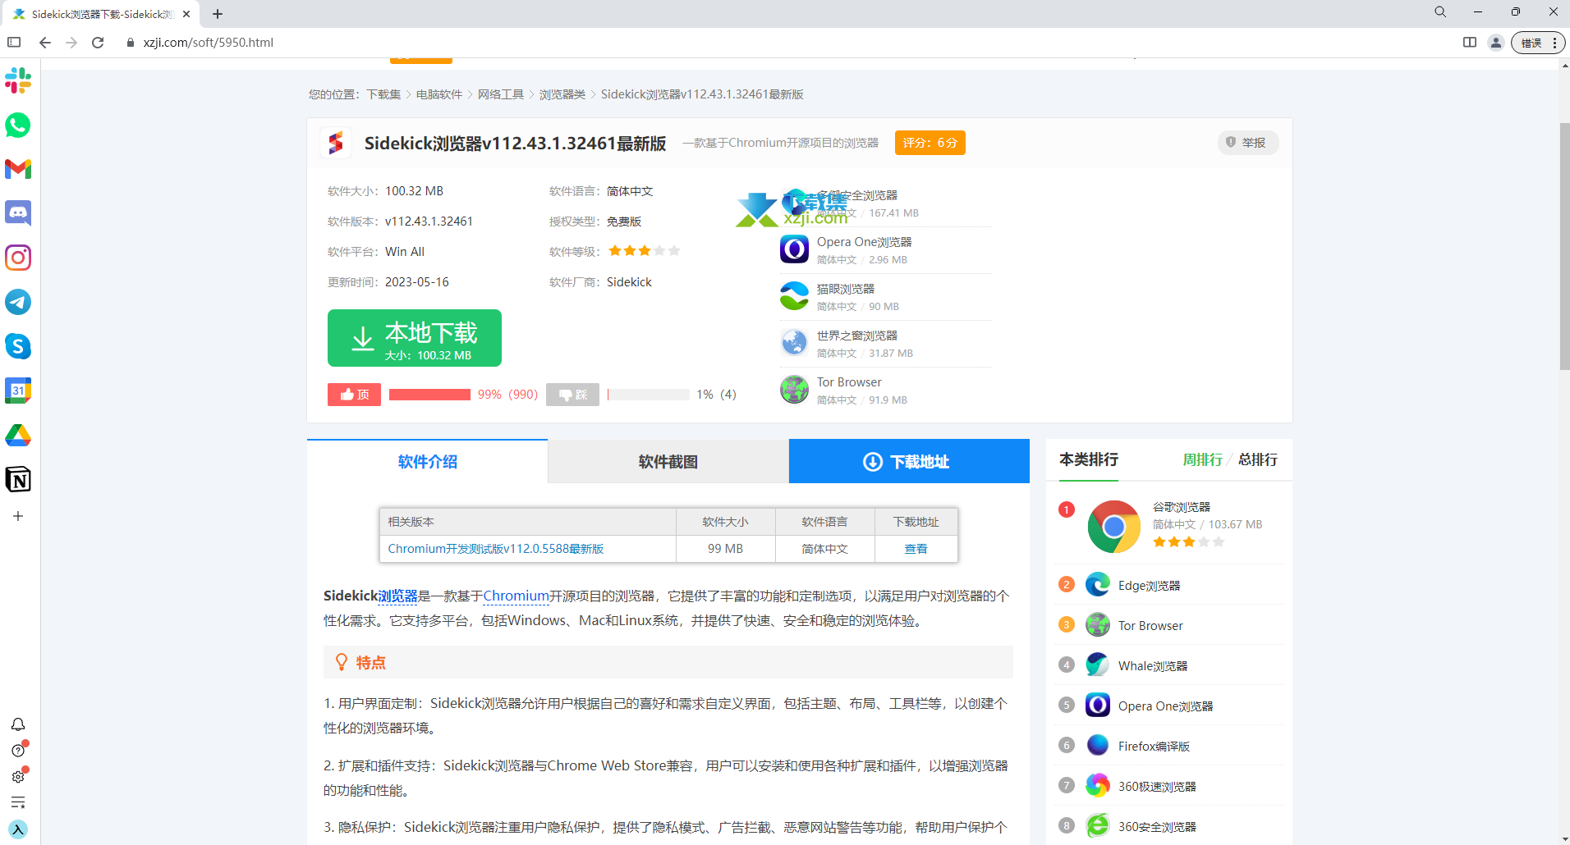Open Firefox编译版 in ranking list

[x=1154, y=747]
